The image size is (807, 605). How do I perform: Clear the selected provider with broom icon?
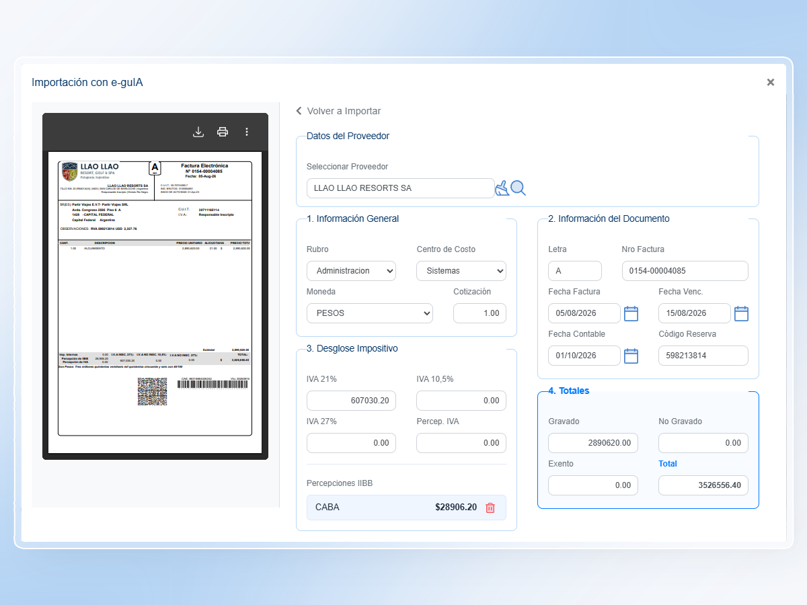pos(502,188)
